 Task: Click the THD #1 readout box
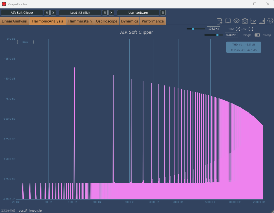tap(244, 47)
